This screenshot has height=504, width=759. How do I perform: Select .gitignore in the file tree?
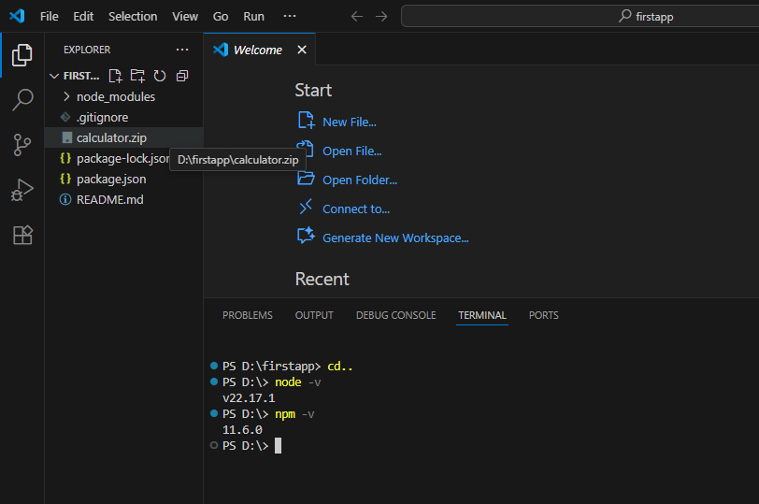124,117
